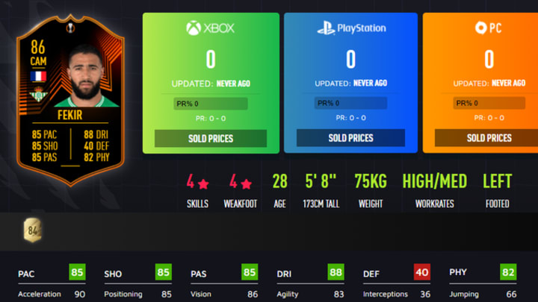The height and width of the screenshot is (302, 538).
Task: Click the skills star icon
Action: click(203, 184)
